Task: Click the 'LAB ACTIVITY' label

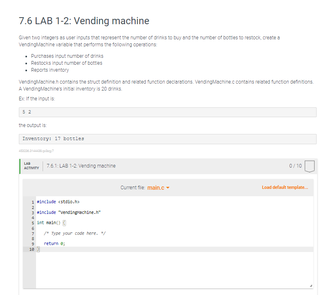Action: 32,166
